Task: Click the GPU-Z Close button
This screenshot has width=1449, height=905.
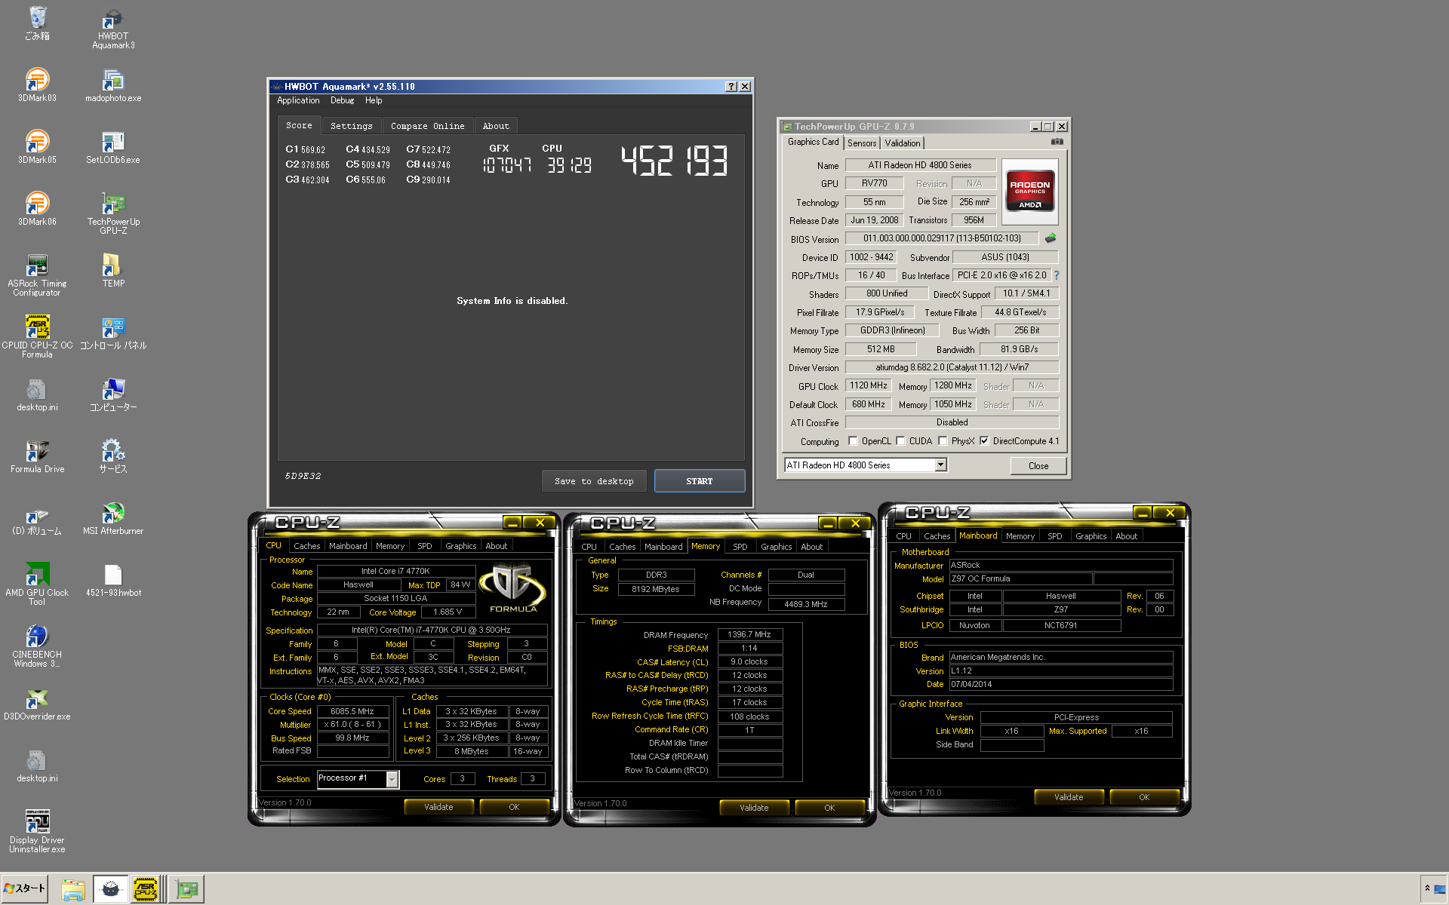Action: coord(1038,466)
